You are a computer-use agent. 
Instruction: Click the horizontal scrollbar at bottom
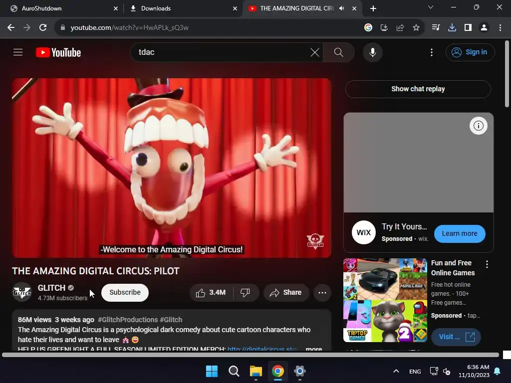click(251, 355)
